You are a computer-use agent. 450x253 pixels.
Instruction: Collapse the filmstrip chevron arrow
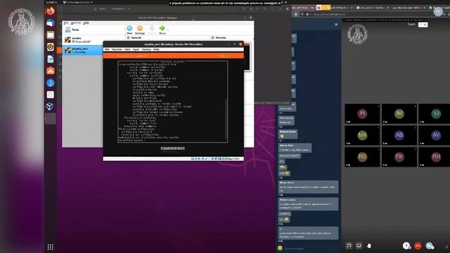coord(447,247)
